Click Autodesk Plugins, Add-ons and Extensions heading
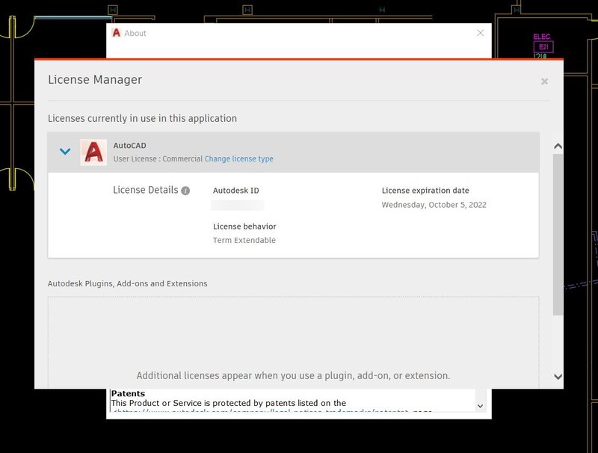Viewport: 598px width, 453px height. (x=127, y=283)
